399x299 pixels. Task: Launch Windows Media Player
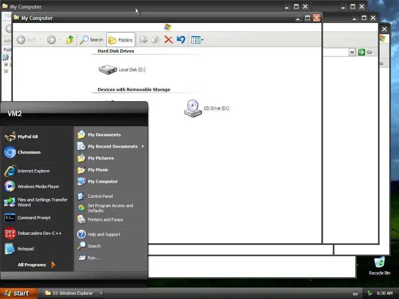click(37, 186)
